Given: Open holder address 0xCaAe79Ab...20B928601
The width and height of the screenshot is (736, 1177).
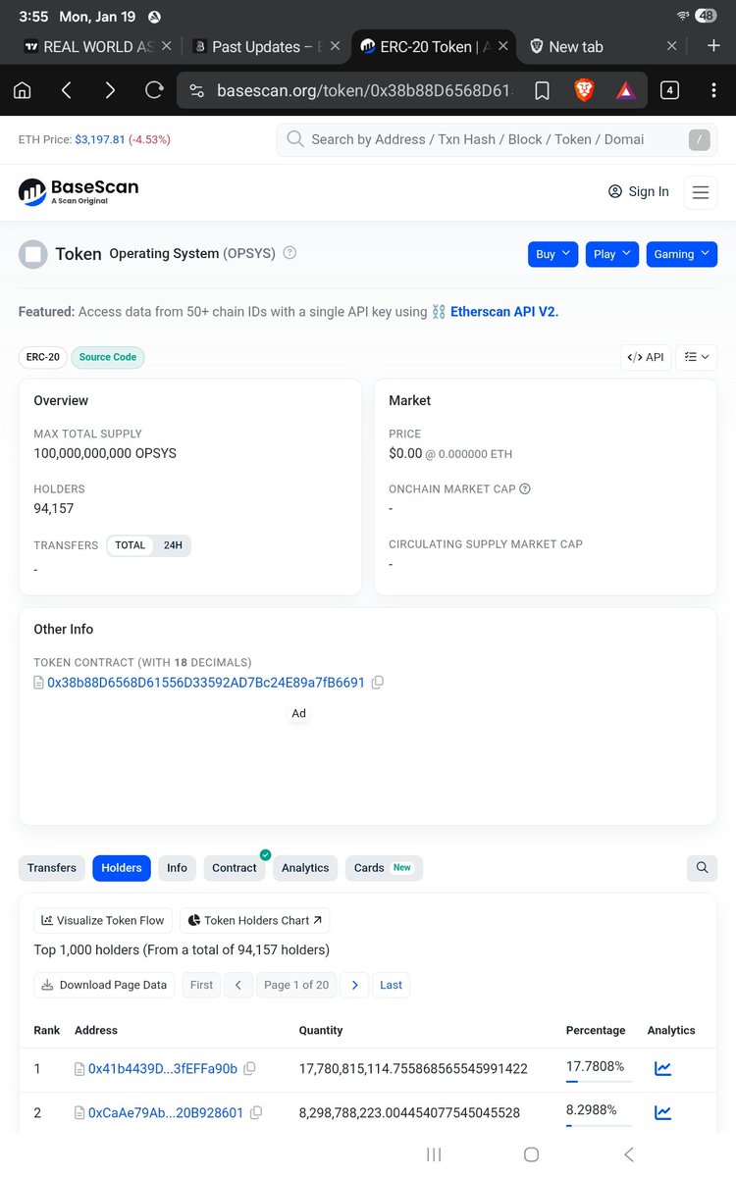Looking at the screenshot, I should (x=166, y=1112).
